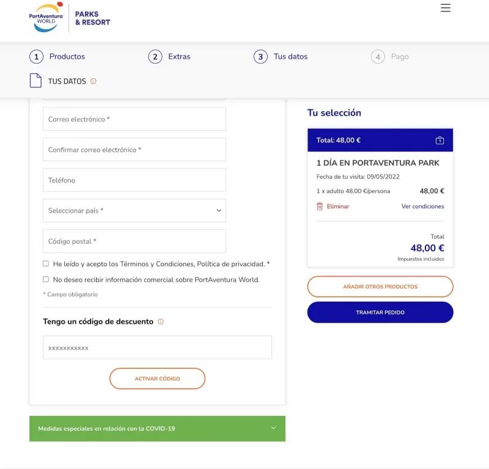Click the TRAMITAR PEDIDO button
489x469 pixels.
coord(380,312)
